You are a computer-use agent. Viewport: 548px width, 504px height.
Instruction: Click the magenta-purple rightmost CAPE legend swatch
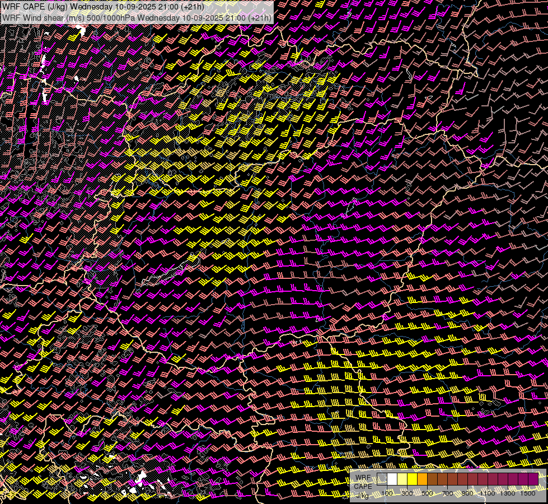pos(533,479)
